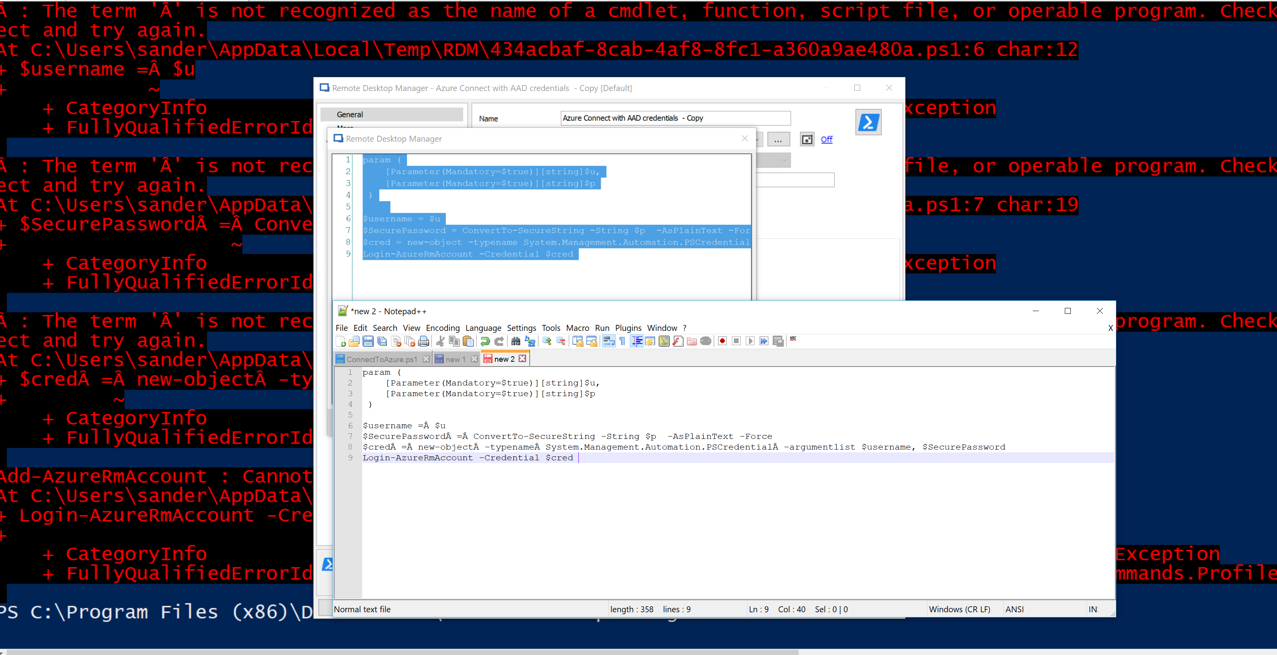
Task: Click the Close All toolbar icon
Action: pyautogui.click(x=410, y=341)
